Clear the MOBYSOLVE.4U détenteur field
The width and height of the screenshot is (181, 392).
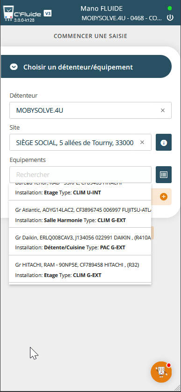coord(163,110)
